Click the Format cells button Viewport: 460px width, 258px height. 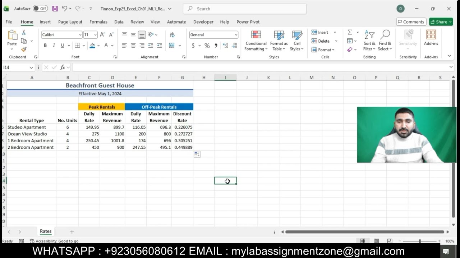[x=323, y=50]
